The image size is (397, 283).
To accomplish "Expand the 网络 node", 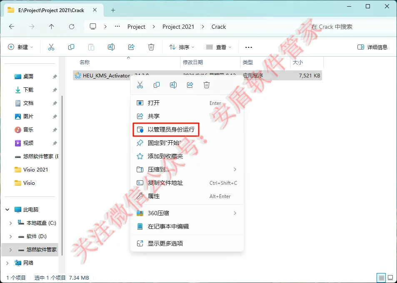I will pyautogui.click(x=7, y=263).
